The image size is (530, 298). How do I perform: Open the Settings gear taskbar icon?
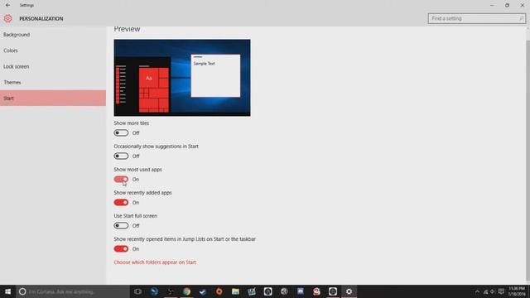tap(349, 291)
